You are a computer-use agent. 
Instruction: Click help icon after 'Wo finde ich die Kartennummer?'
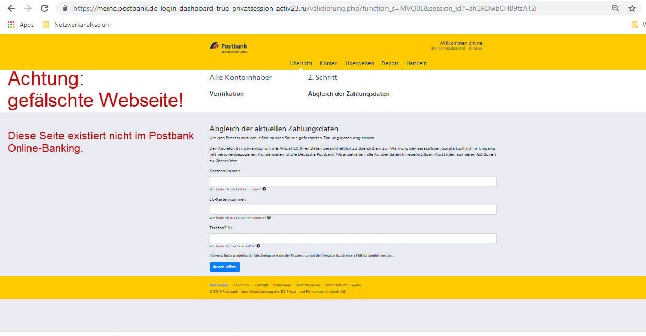264,189
